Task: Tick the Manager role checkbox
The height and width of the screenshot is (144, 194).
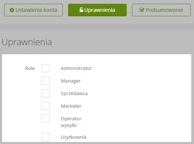Action: click(x=46, y=81)
